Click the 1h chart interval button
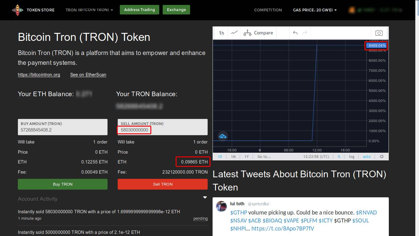The width and height of the screenshot is (419, 236). pyautogui.click(x=221, y=33)
